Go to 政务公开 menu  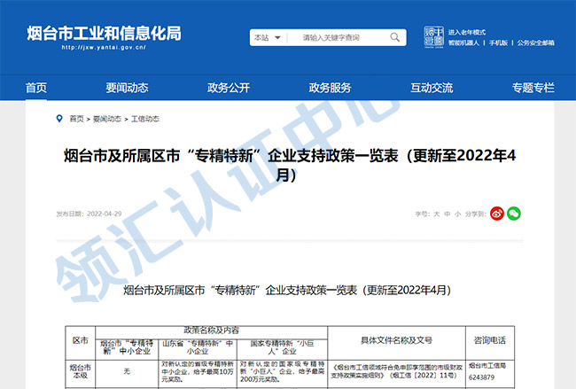[229, 88]
